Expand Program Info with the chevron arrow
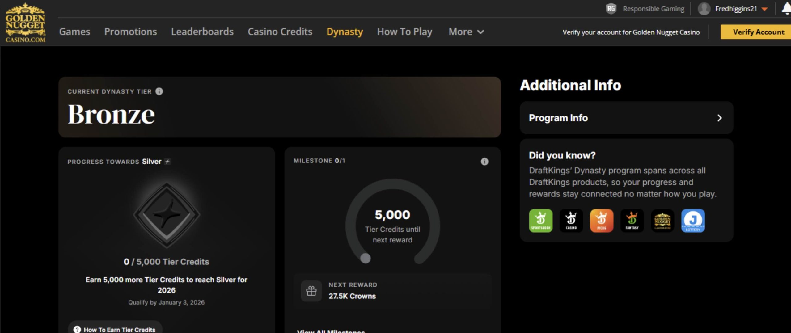The image size is (791, 333). [719, 118]
